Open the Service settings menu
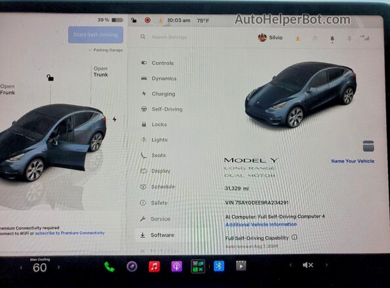This screenshot has height=288, width=390. 155,219
